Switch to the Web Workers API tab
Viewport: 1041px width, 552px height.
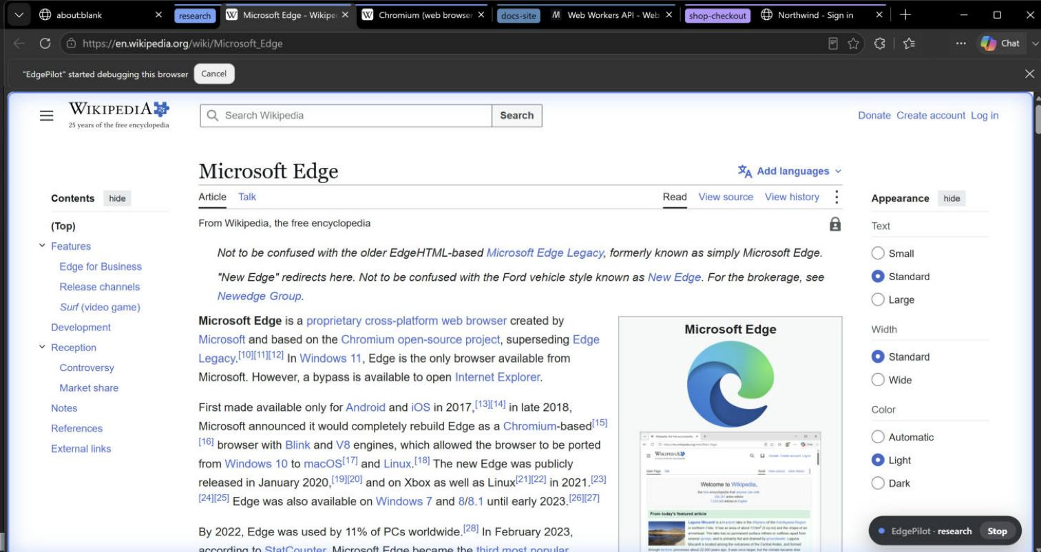click(612, 14)
